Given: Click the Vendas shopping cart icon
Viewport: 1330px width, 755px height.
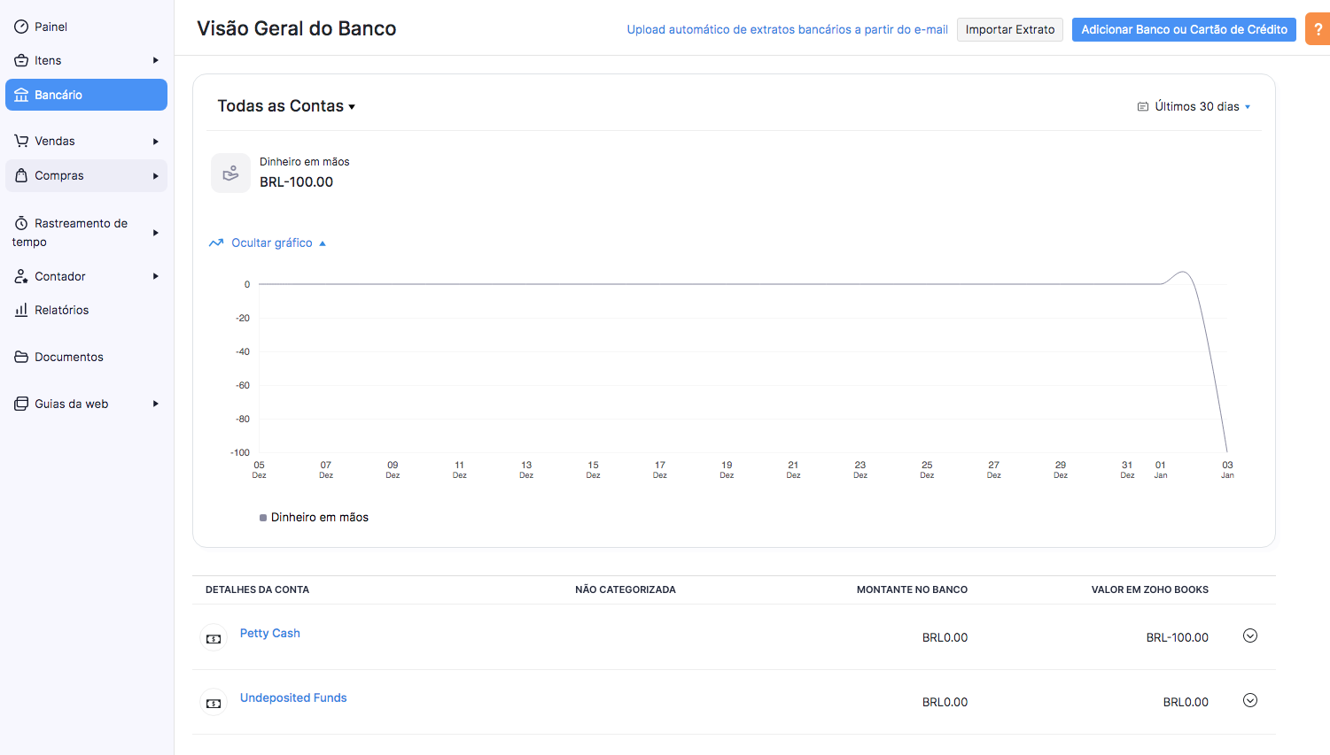Looking at the screenshot, I should pos(21,141).
